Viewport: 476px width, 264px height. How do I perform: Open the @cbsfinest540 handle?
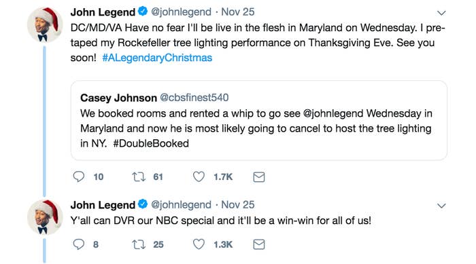point(194,98)
